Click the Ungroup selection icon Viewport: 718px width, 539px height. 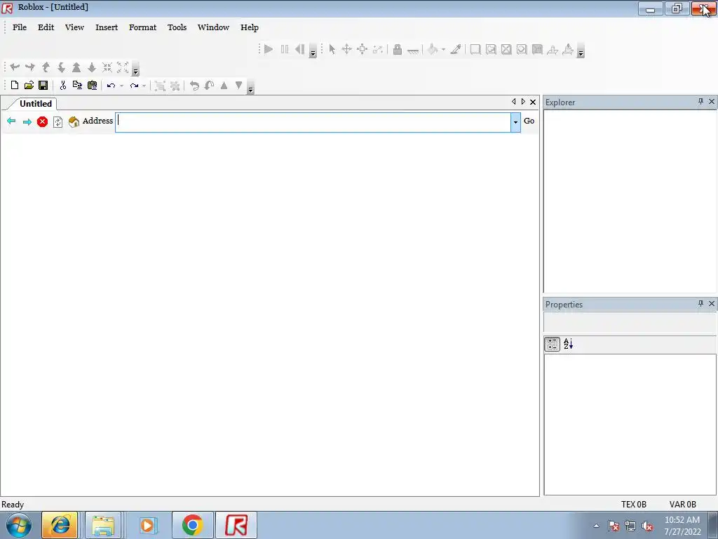[175, 85]
